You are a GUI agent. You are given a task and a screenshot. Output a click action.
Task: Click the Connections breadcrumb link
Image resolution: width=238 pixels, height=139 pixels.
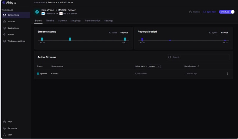[x=40, y=2]
